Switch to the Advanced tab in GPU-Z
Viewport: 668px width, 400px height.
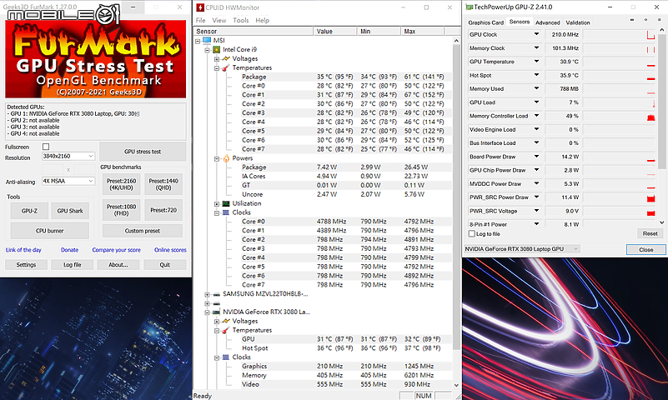coord(547,22)
